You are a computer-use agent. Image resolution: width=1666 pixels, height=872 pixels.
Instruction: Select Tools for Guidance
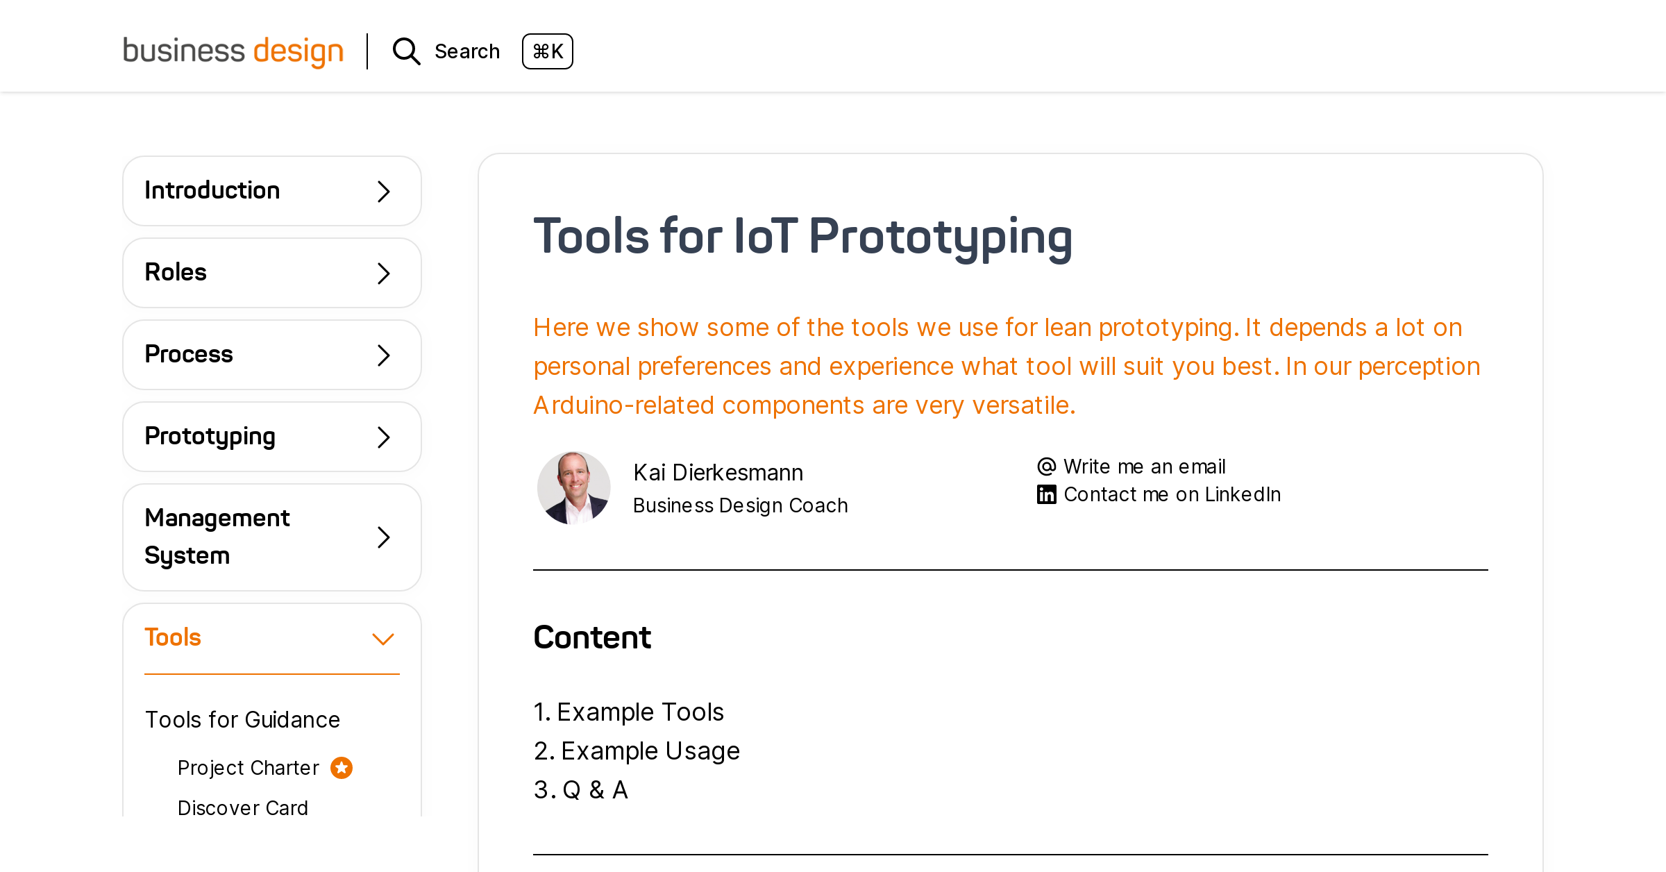[242, 720]
